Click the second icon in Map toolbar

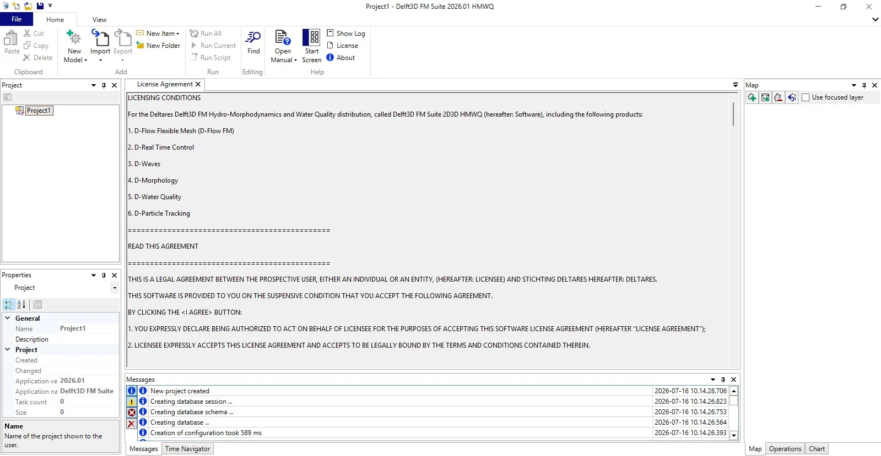[765, 97]
